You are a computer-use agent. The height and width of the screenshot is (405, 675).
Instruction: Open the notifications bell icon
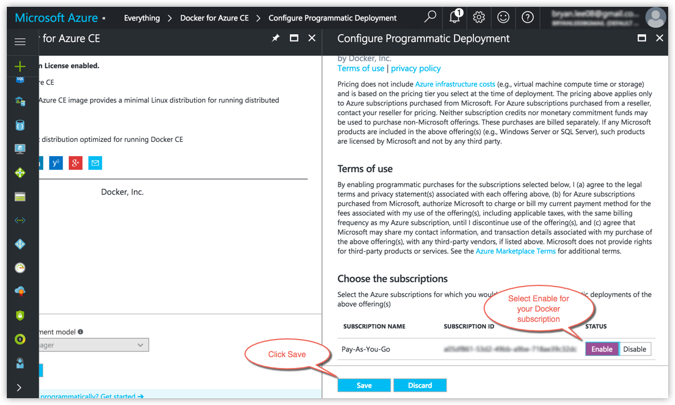coord(455,18)
